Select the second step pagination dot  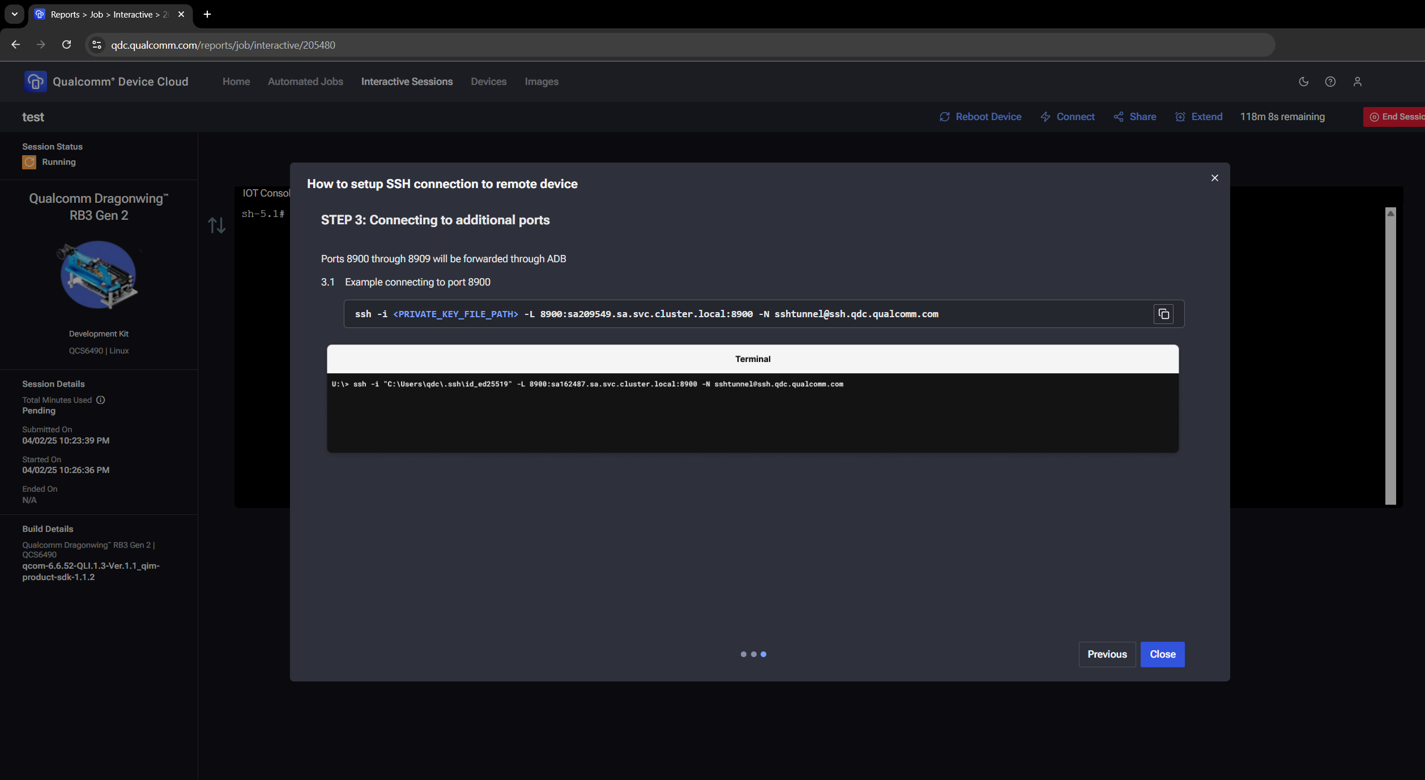point(753,654)
